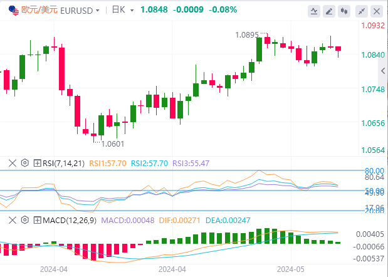The image size is (388, 277).
Task: Click the RSI3:55.47 value
Action: (x=191, y=164)
